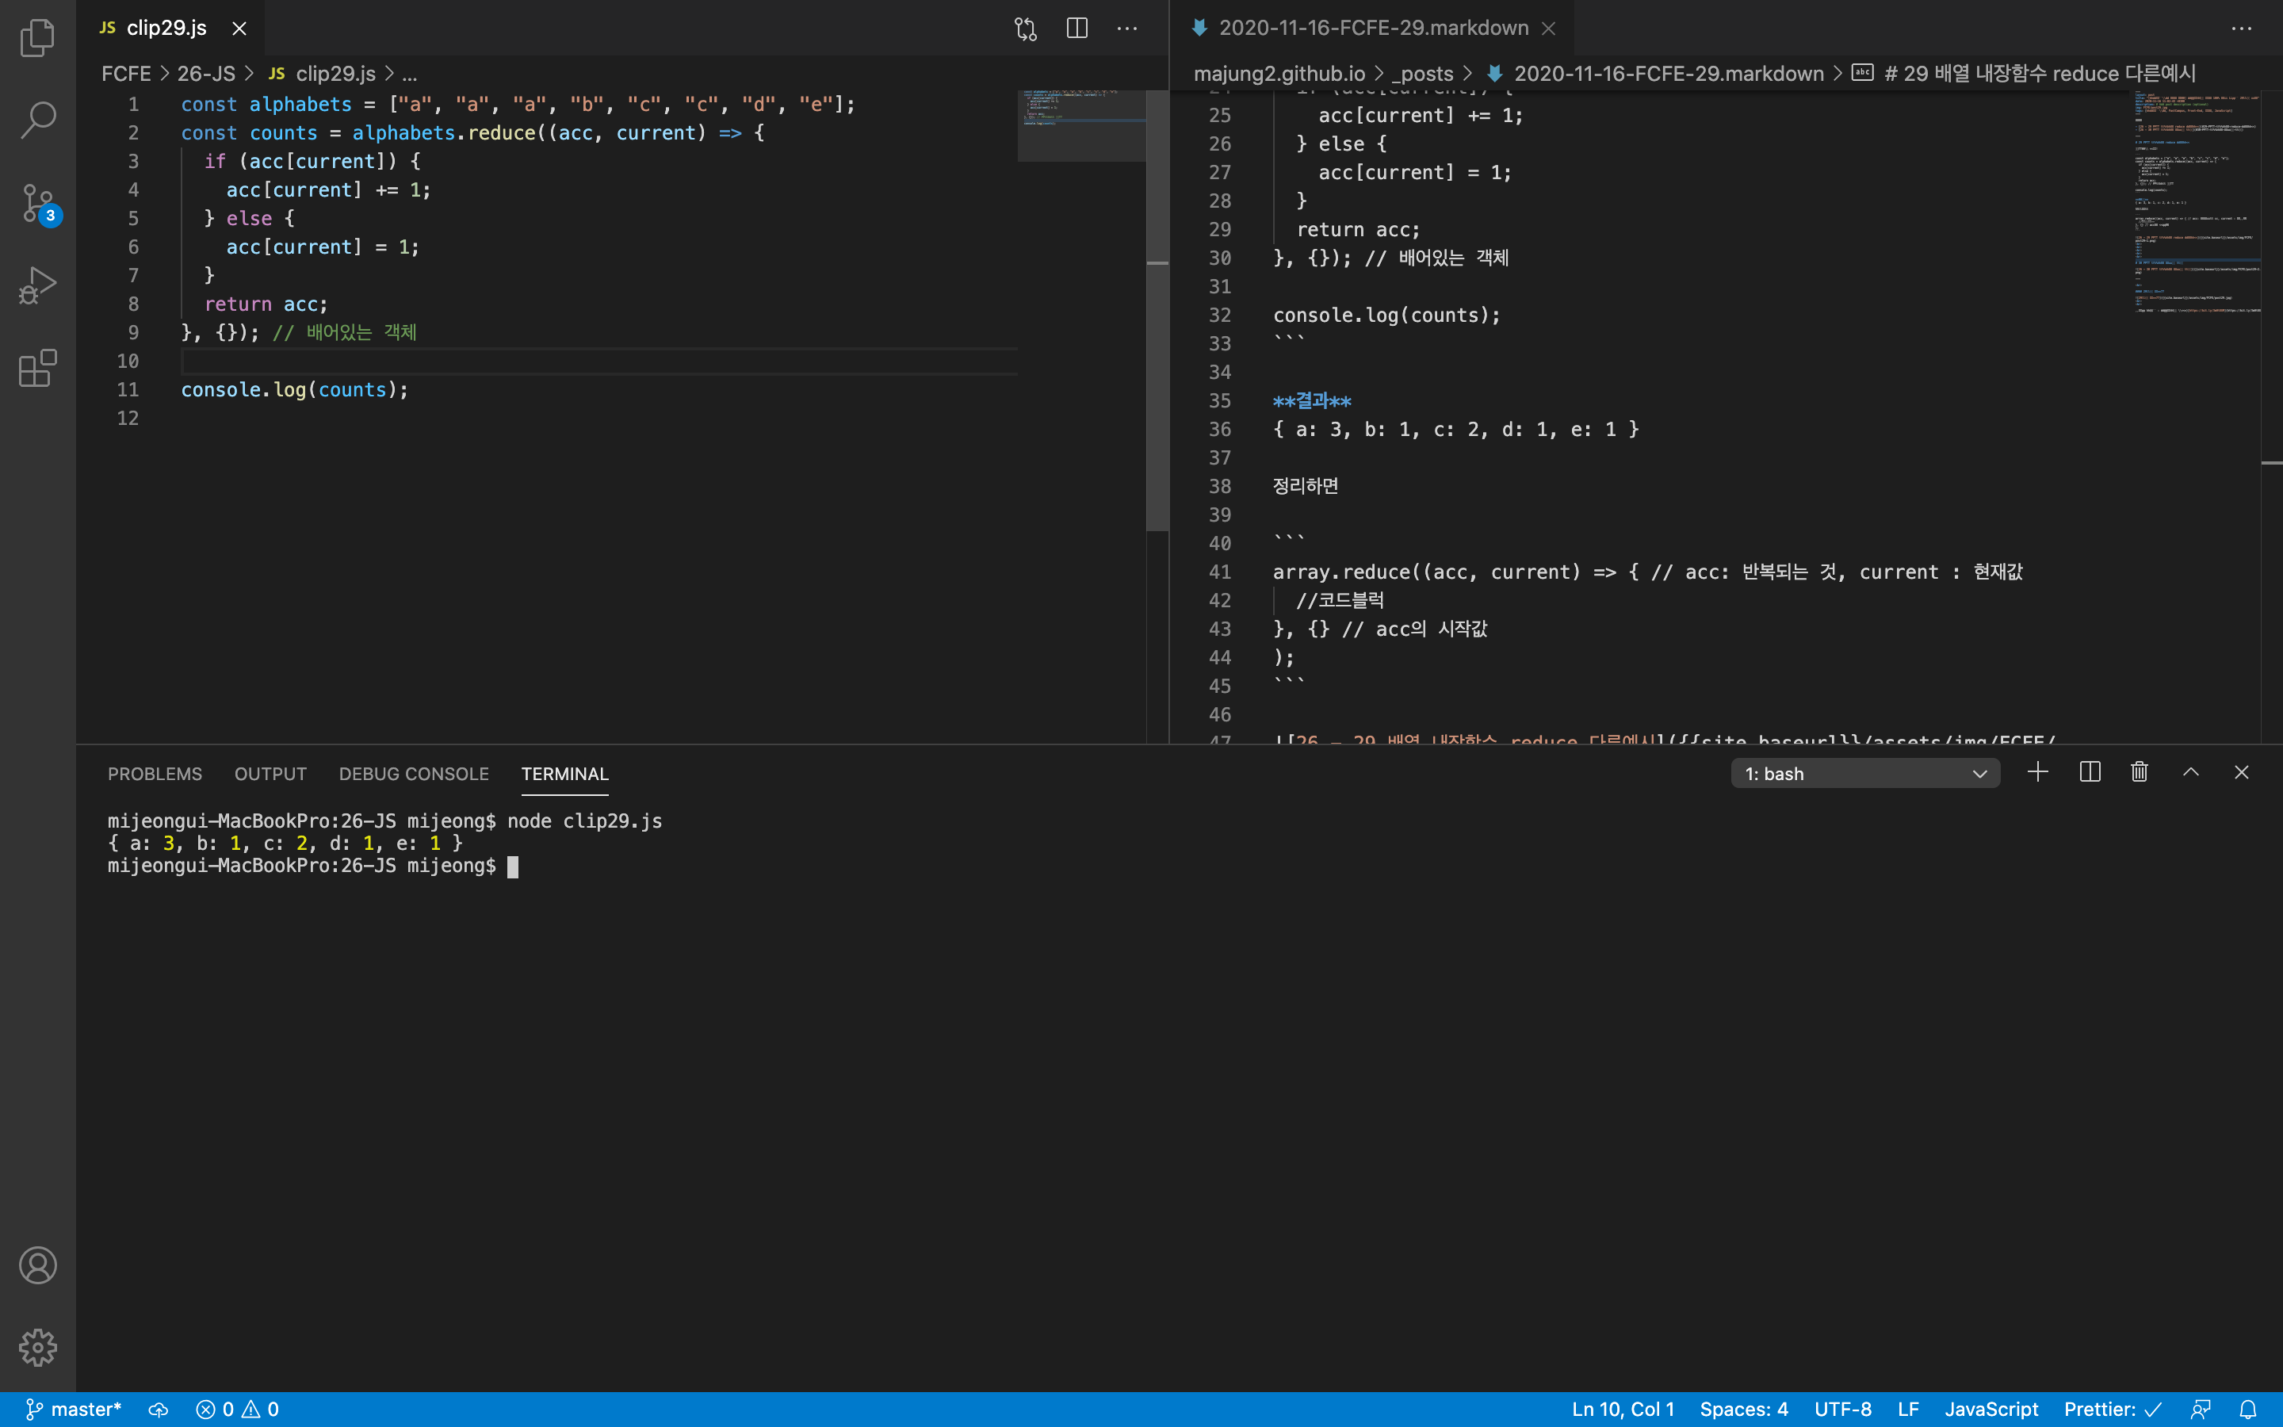Activate the 2020-11-16-FCFE-29.markdown editor tab

point(1373,29)
